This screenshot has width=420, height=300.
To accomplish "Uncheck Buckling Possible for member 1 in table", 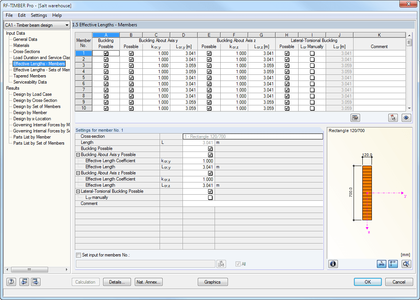I will click(x=106, y=53).
